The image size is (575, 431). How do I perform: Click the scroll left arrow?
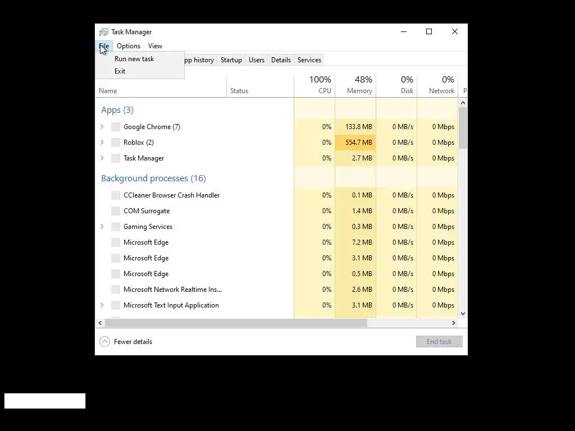point(100,323)
